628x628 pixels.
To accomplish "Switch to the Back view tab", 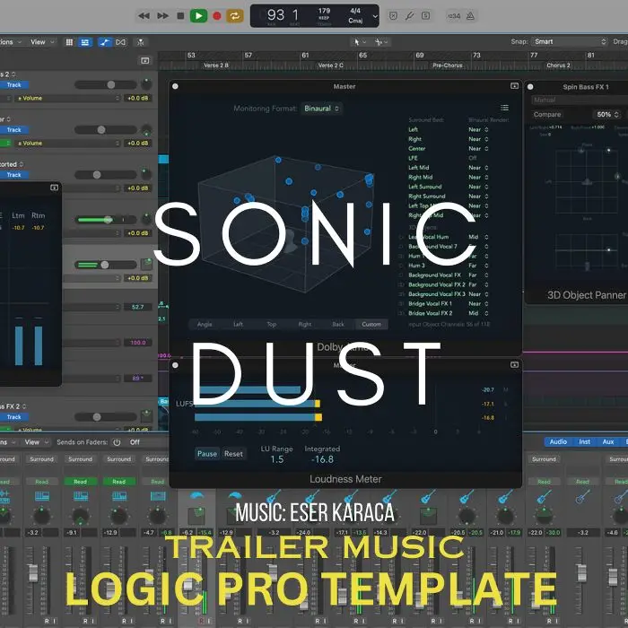I will click(x=338, y=325).
